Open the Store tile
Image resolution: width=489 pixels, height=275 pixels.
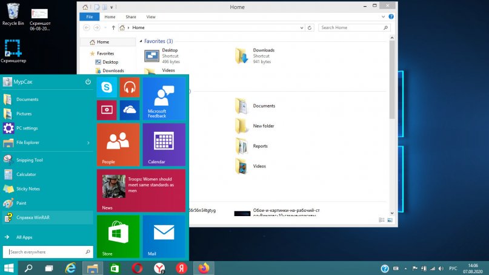(118, 237)
